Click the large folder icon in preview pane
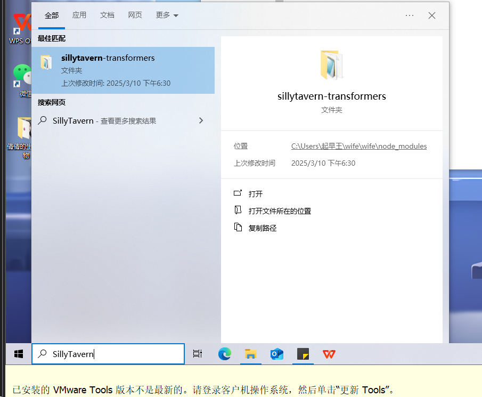482x397 pixels. click(x=331, y=64)
